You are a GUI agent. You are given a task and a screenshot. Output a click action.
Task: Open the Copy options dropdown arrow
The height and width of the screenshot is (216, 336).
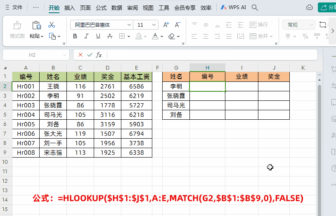coord(59,36)
